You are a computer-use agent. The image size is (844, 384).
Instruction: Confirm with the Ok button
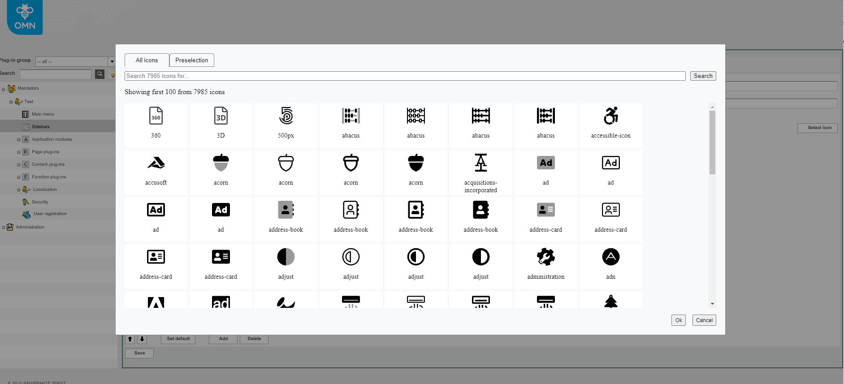point(679,320)
